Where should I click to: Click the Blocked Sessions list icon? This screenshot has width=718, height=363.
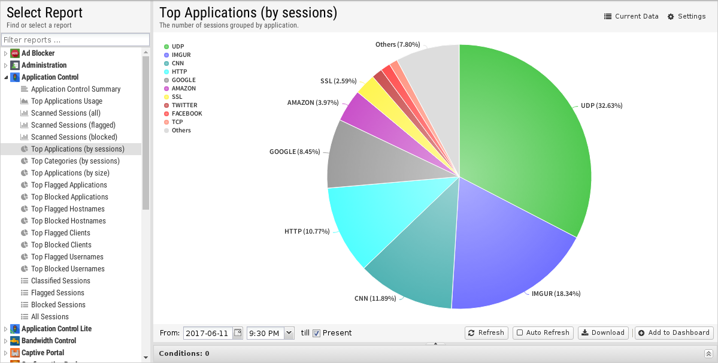25,304
